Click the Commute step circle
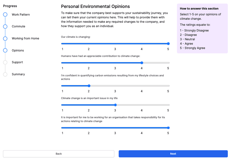Viewport: 230px width, 159px height. 5,27
